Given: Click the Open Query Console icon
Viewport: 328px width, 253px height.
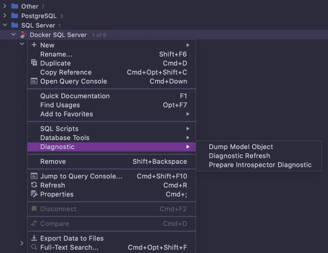Looking at the screenshot, I should pyautogui.click(x=34, y=81).
